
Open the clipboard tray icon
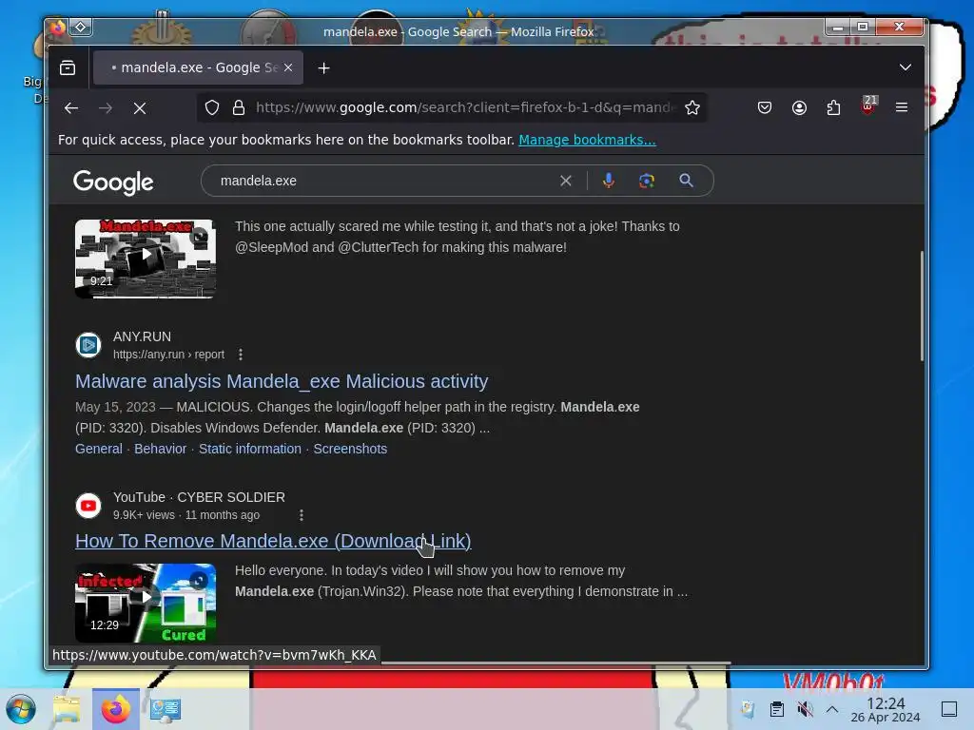point(776,709)
